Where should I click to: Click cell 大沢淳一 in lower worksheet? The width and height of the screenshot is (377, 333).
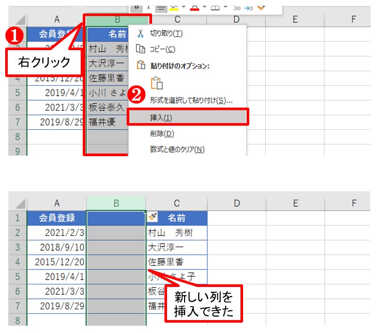pyautogui.click(x=177, y=247)
